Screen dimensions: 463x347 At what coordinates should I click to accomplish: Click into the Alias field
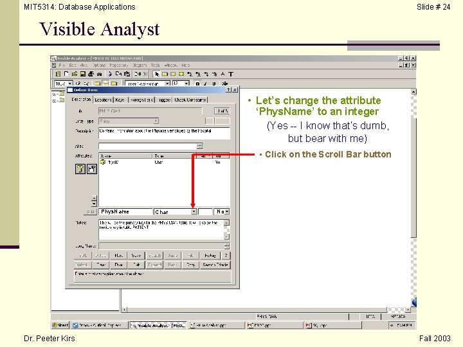[x=148, y=146]
